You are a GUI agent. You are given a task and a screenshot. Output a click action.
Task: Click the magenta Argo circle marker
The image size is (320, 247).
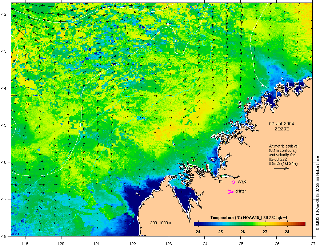(x=233, y=182)
